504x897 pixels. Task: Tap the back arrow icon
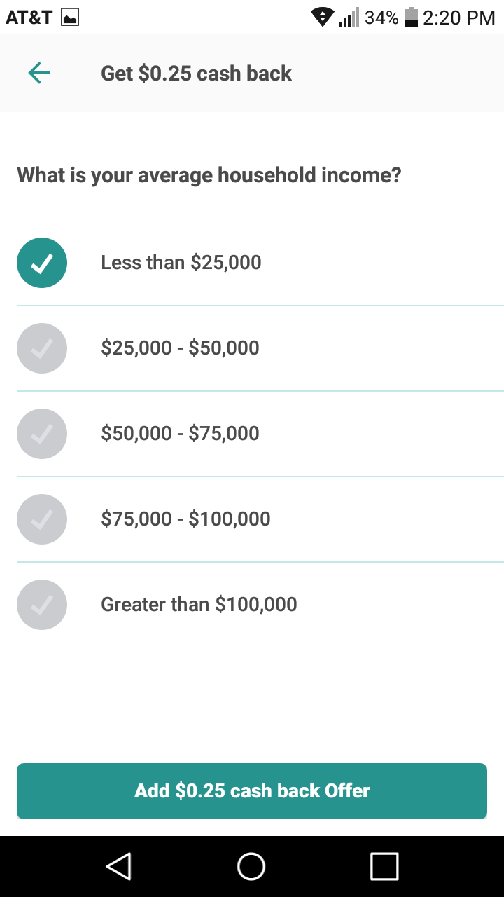tap(39, 73)
